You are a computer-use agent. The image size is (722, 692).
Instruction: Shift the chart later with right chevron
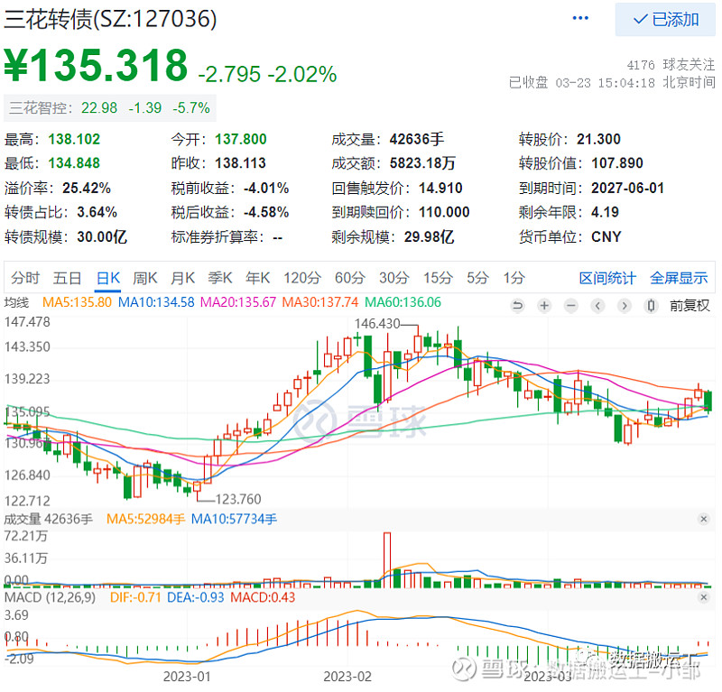point(625,305)
